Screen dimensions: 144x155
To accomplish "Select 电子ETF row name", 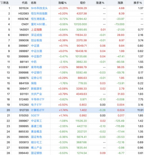I will (x=36, y=105).
